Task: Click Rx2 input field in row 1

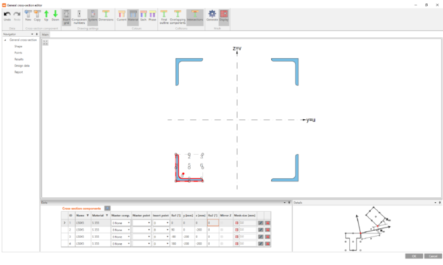Action: click(213, 223)
